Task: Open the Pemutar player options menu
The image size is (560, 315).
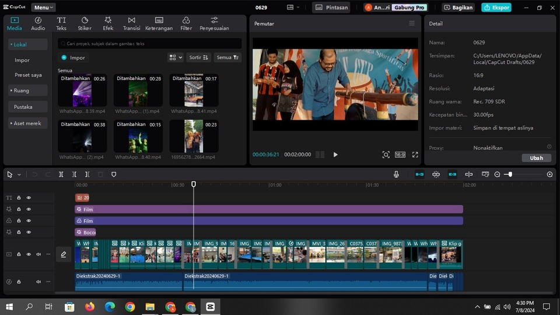Action: coord(412,23)
